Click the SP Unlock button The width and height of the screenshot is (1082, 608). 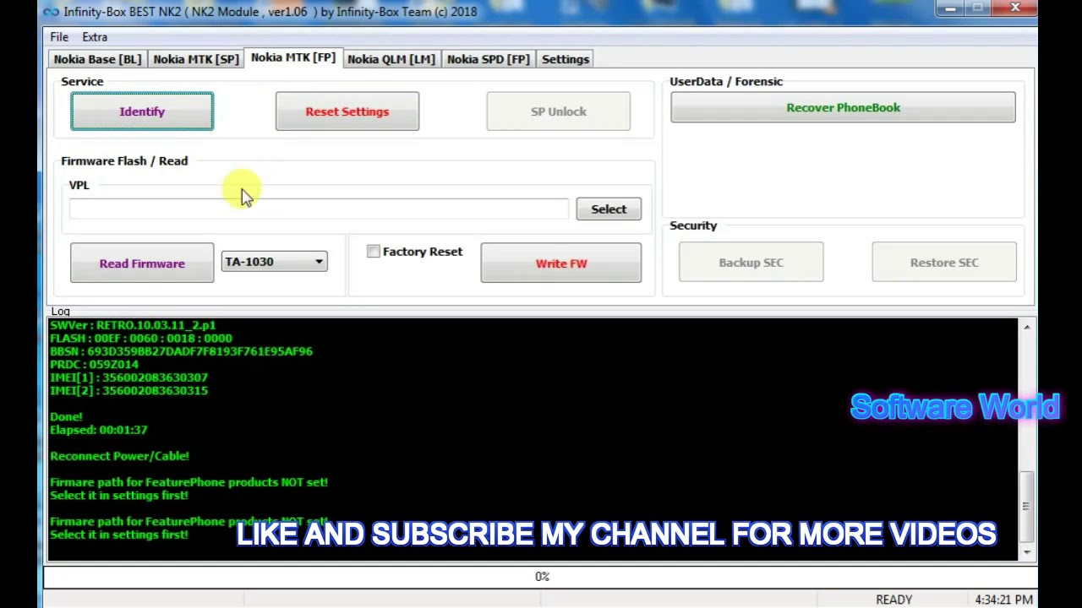tap(559, 111)
